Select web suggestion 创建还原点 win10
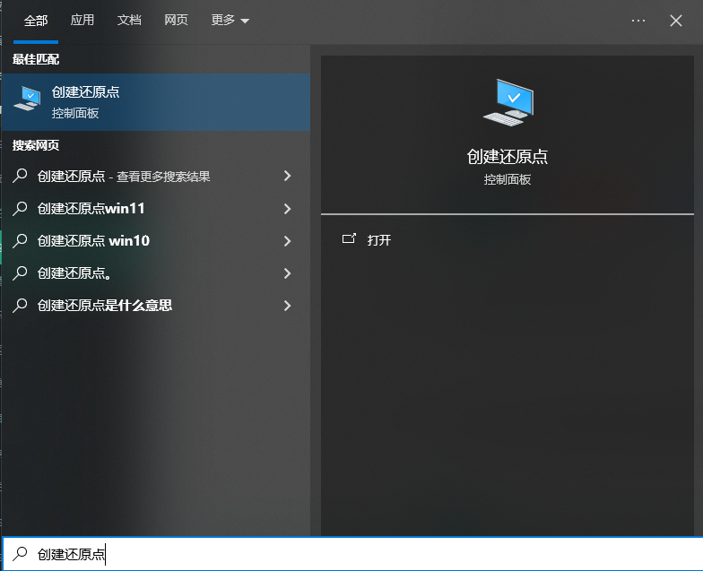Viewport: 703px width, 571px height. pyautogui.click(x=156, y=240)
